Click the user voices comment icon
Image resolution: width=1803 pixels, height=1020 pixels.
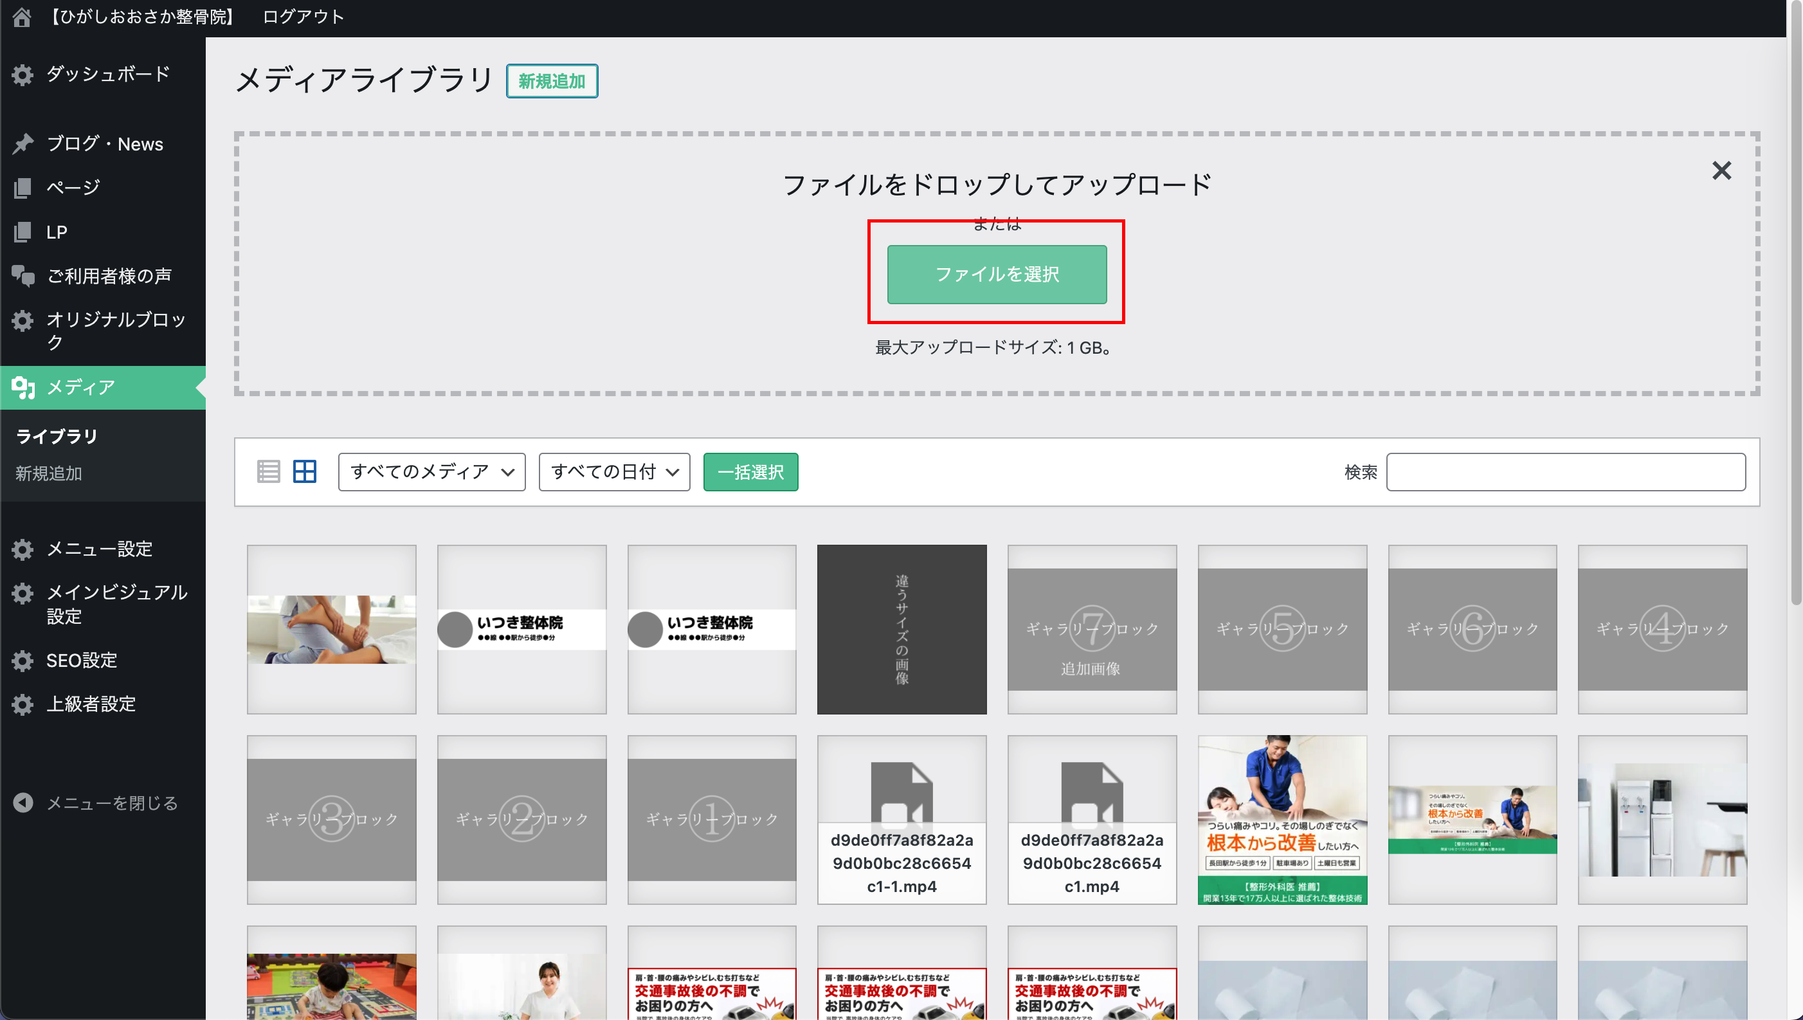(23, 276)
